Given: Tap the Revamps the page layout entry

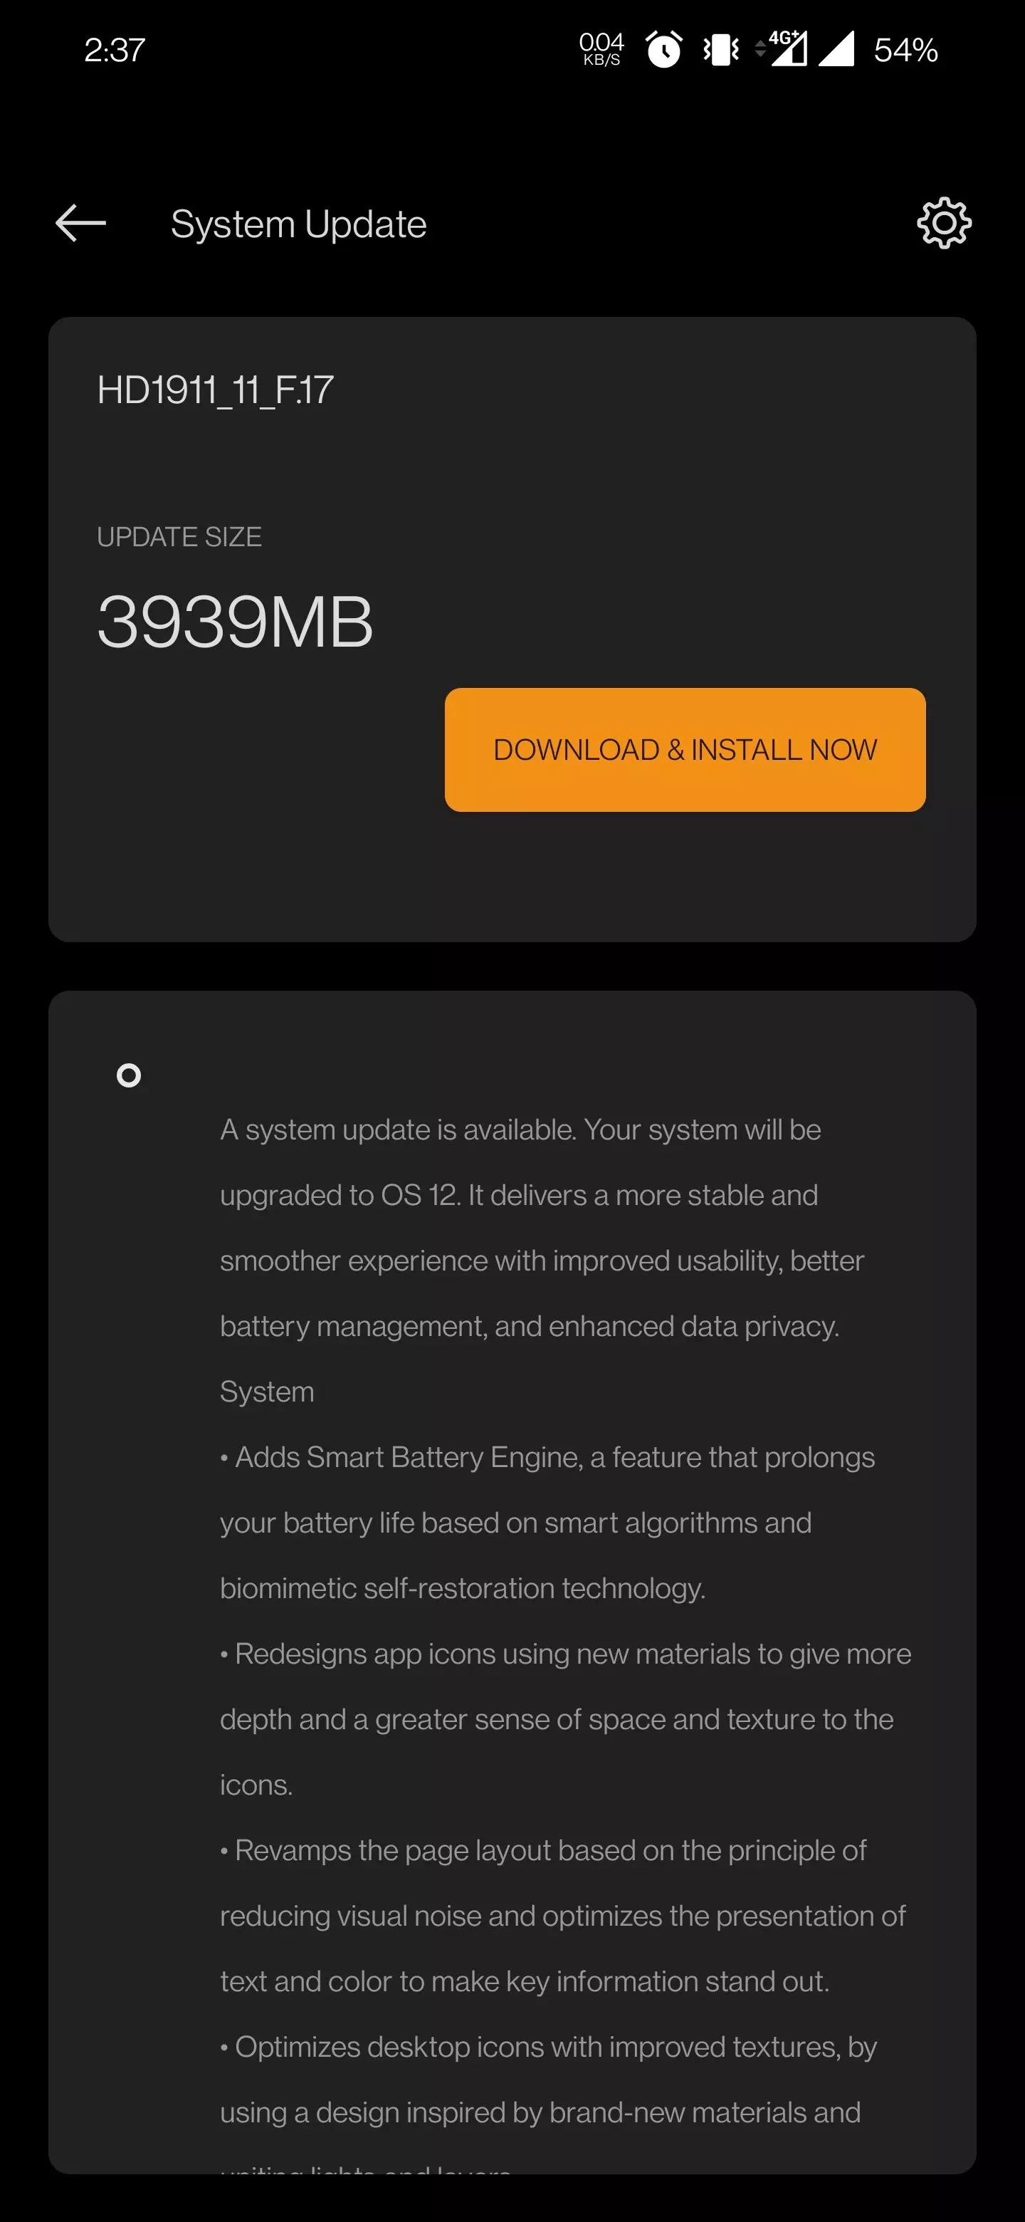Looking at the screenshot, I should [563, 1916].
